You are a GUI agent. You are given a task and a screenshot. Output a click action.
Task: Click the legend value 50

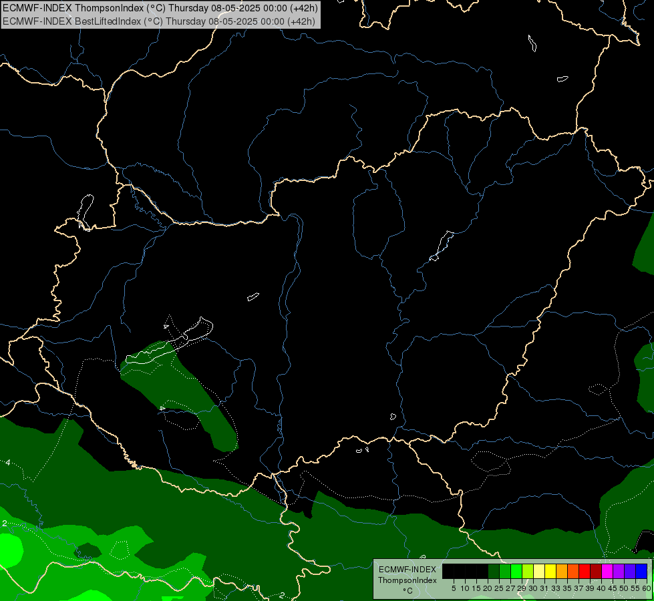pyautogui.click(x=624, y=588)
